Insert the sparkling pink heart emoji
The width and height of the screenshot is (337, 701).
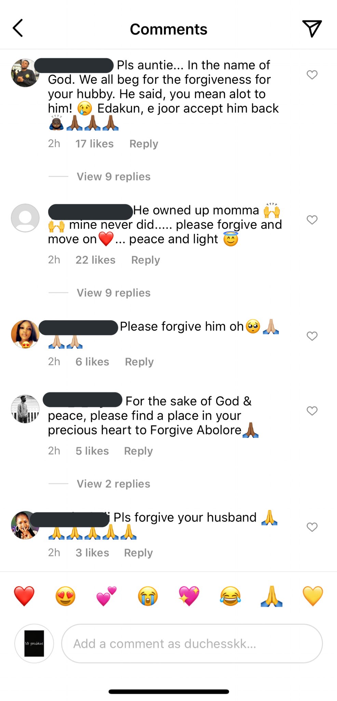(189, 596)
